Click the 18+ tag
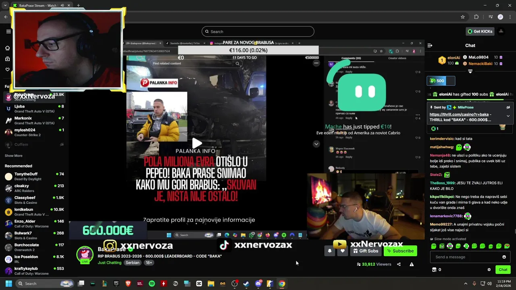This screenshot has width=516, height=290. pyautogui.click(x=149, y=263)
